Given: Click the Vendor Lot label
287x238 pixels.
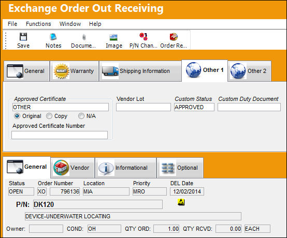Looking at the screenshot, I should coord(131,99).
